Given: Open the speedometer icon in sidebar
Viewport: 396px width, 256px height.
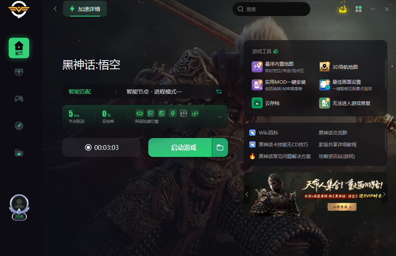Looking at the screenshot, I should 19,125.
